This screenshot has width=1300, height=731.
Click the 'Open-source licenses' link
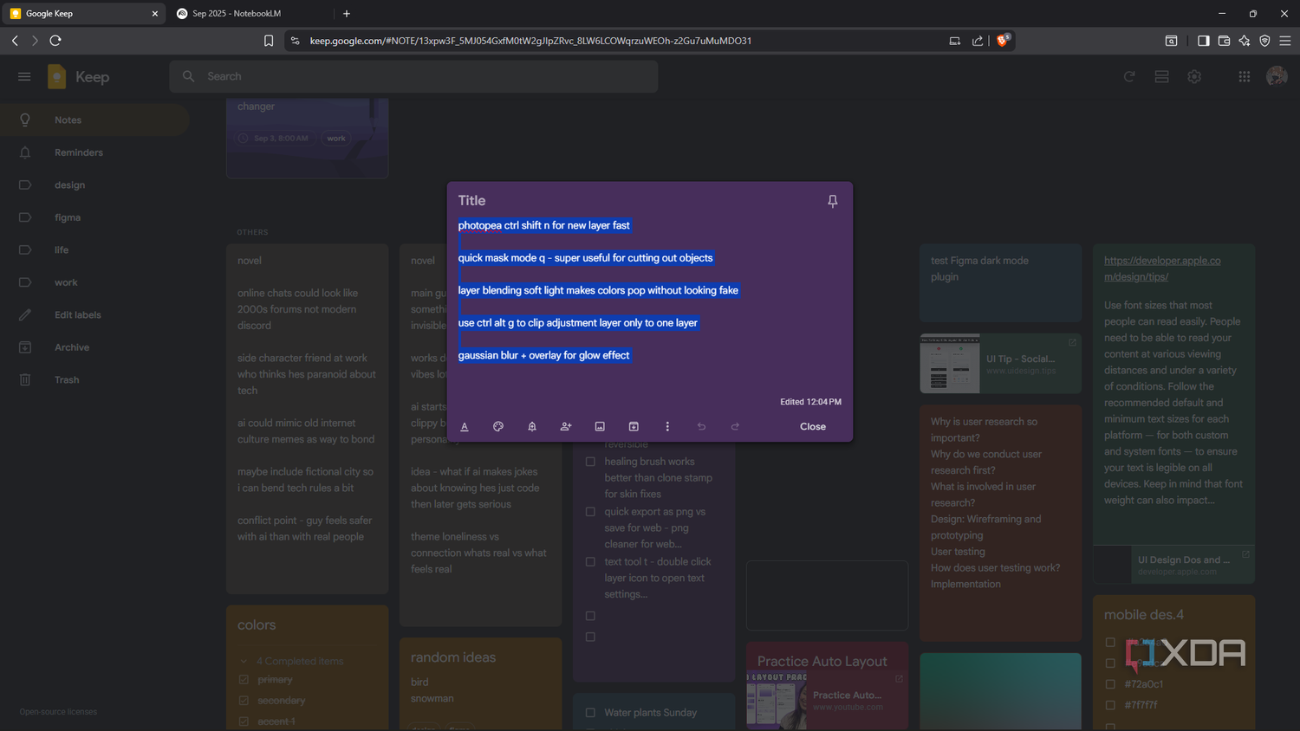pyautogui.click(x=58, y=712)
